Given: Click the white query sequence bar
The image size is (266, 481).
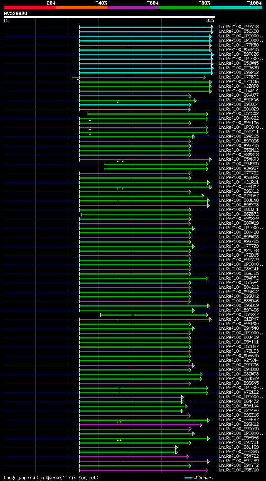Looking at the screenshot, I should point(110,17).
